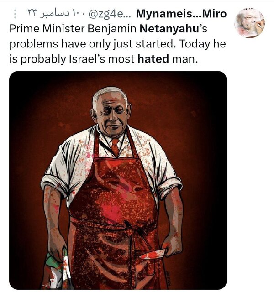Open the attached cartoon image in viewer

(x=118, y=180)
